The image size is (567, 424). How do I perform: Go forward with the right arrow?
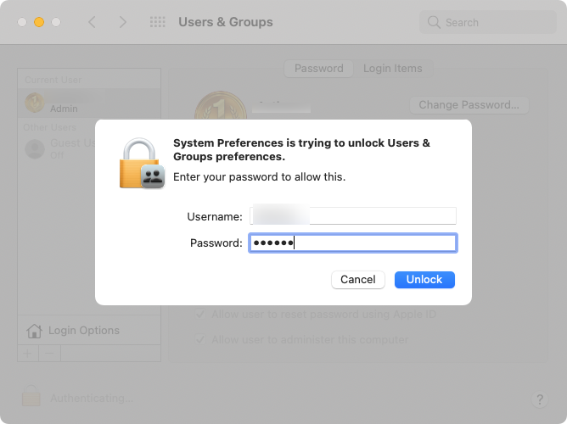click(123, 22)
